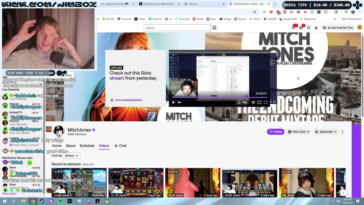Open the Xbox app from the taskbar
Viewport: 364px width, 205px height.
click(107, 201)
